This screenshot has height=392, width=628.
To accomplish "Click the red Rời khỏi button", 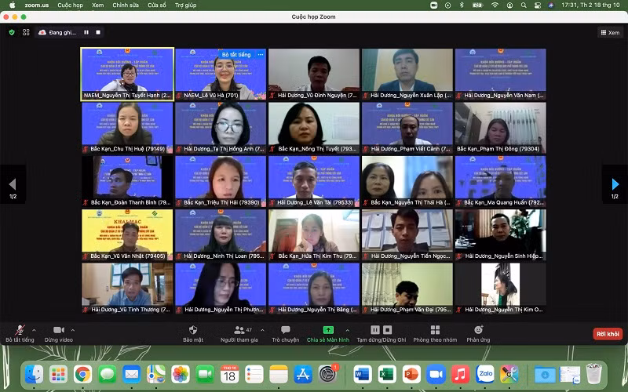I will pyautogui.click(x=608, y=333).
